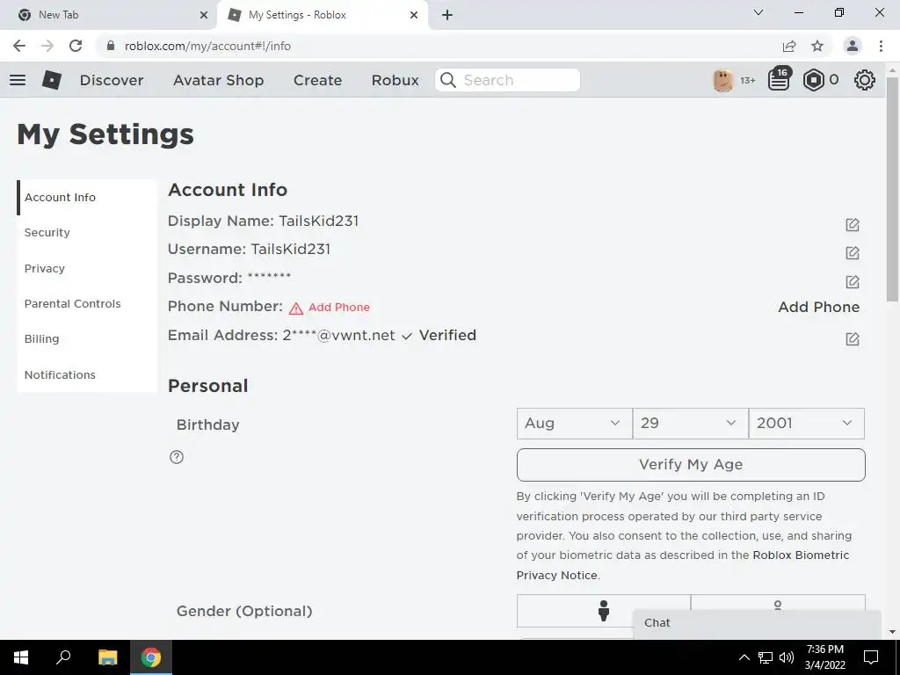900x675 pixels.
Task: Open the volume speaker tray icon
Action: [787, 657]
